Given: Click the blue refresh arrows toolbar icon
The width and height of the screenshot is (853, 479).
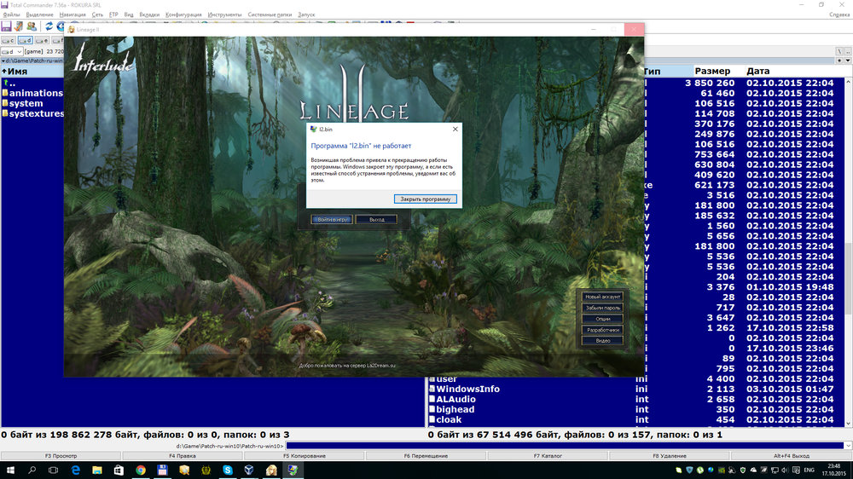Looking at the screenshot, I should 49,26.
